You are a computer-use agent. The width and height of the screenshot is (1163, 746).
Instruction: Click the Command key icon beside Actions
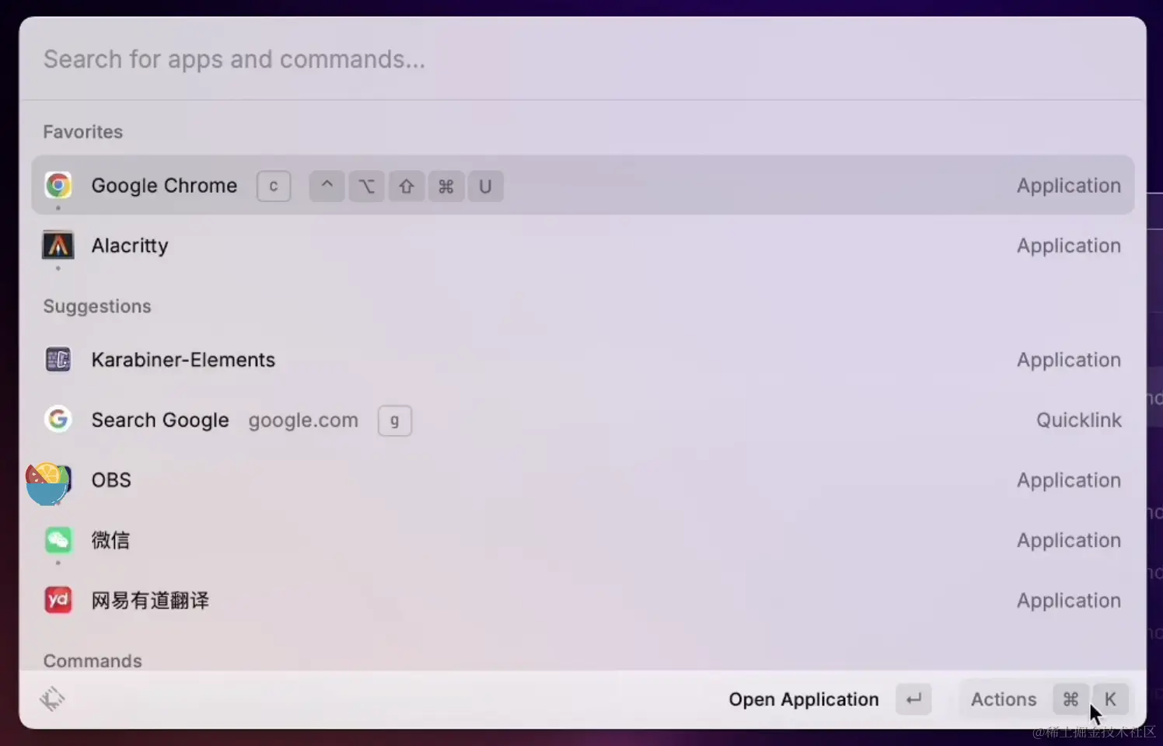tap(1070, 699)
